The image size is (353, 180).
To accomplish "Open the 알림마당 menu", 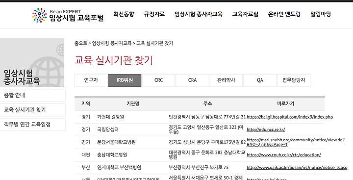I will (321, 14).
